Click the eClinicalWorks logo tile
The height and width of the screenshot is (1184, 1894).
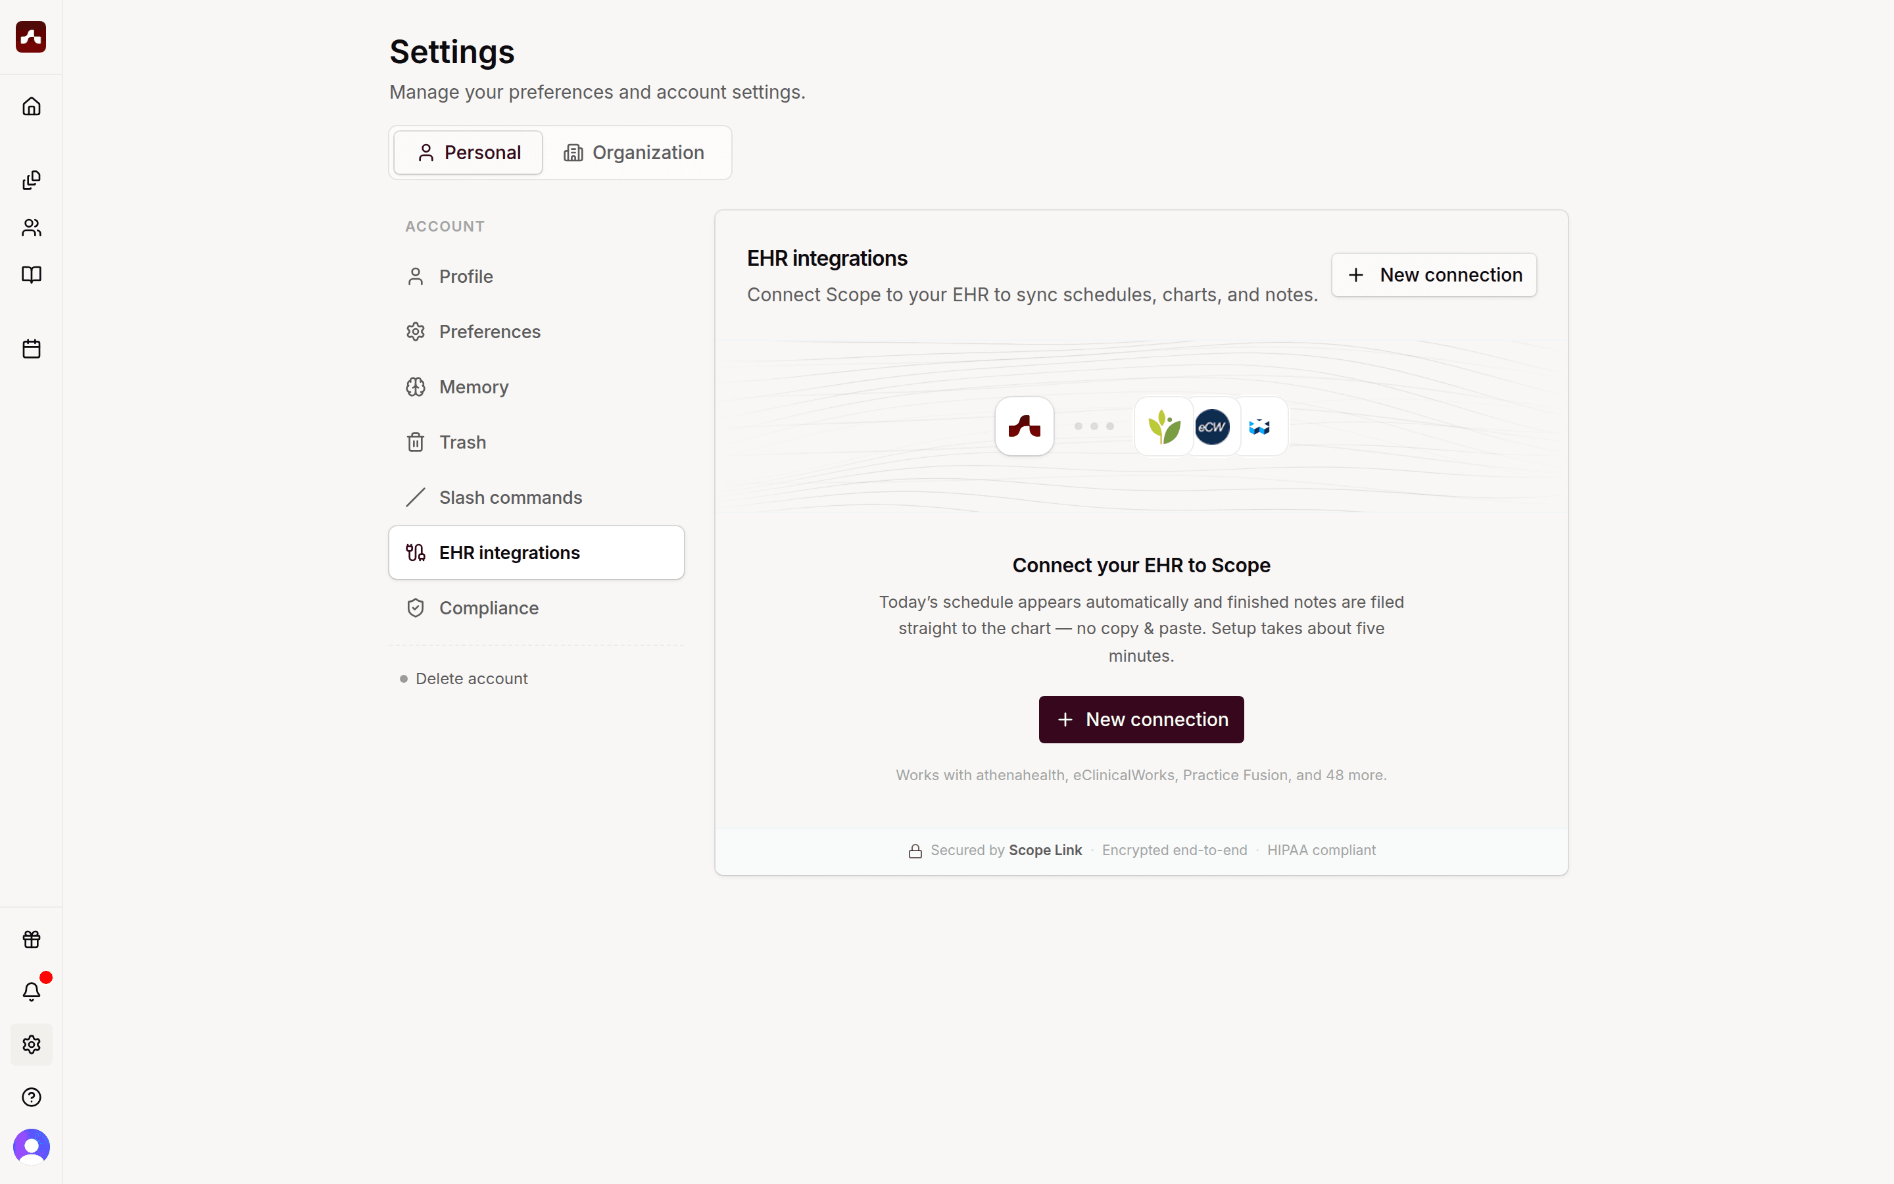1212,427
